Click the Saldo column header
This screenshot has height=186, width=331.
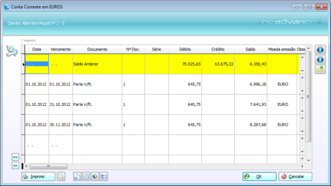pos(251,49)
